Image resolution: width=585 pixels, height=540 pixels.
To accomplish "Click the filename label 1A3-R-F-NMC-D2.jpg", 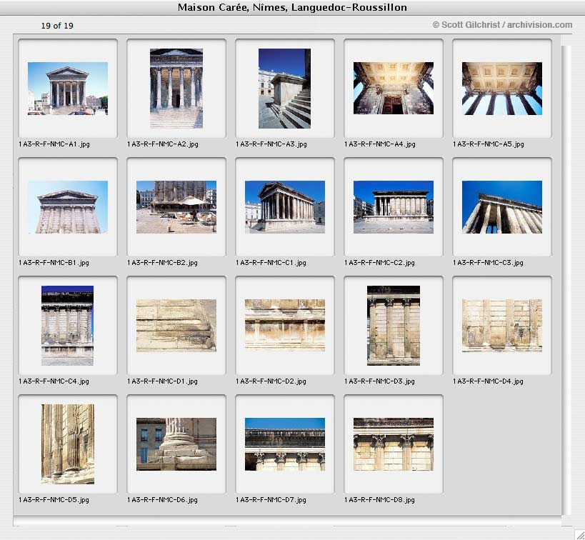I will coord(271,381).
